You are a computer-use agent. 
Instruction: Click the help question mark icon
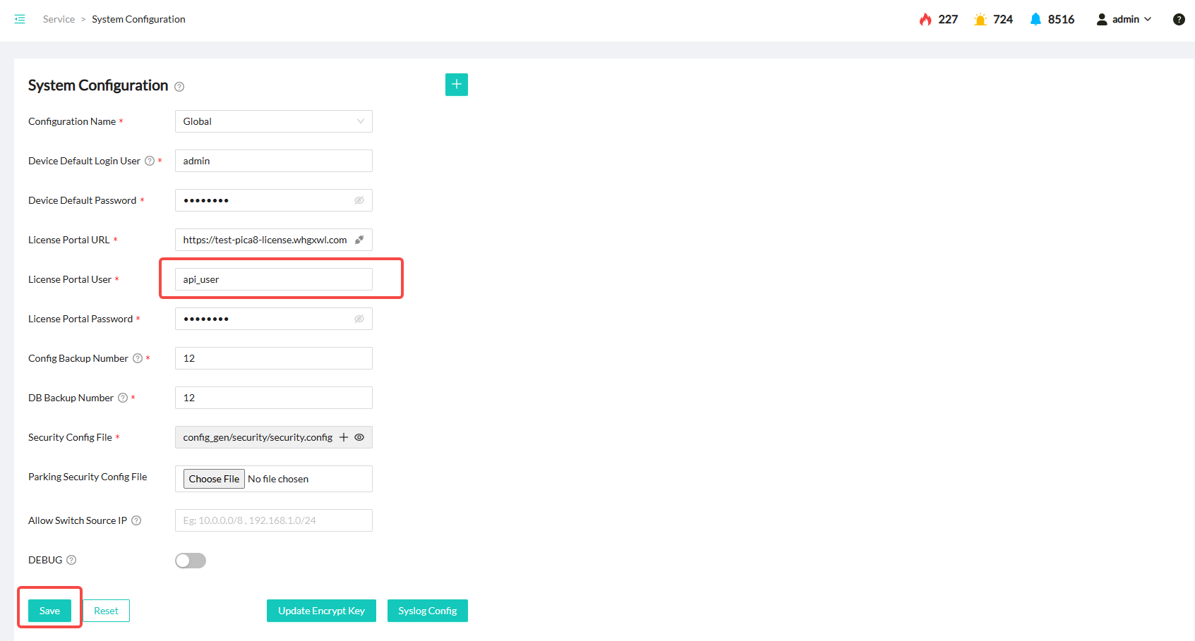pyautogui.click(x=1179, y=19)
